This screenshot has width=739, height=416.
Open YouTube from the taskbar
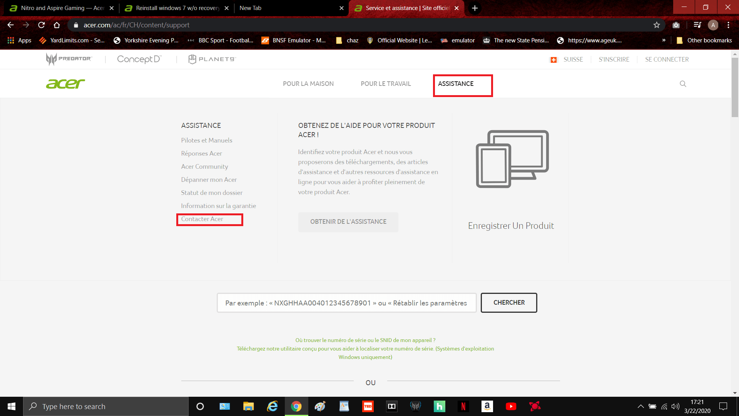click(x=511, y=406)
